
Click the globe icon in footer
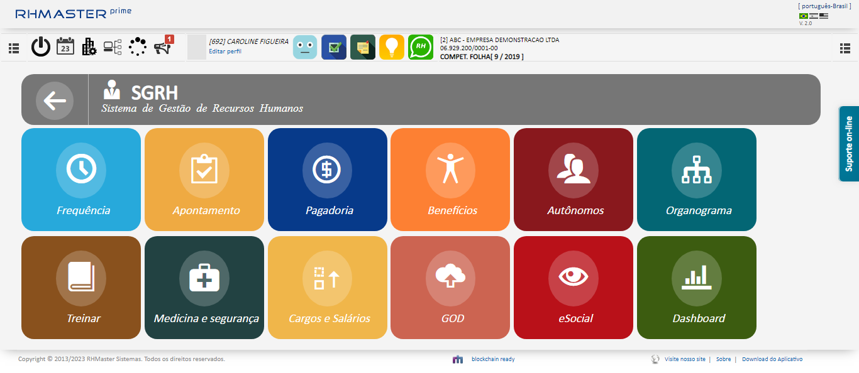(655, 359)
